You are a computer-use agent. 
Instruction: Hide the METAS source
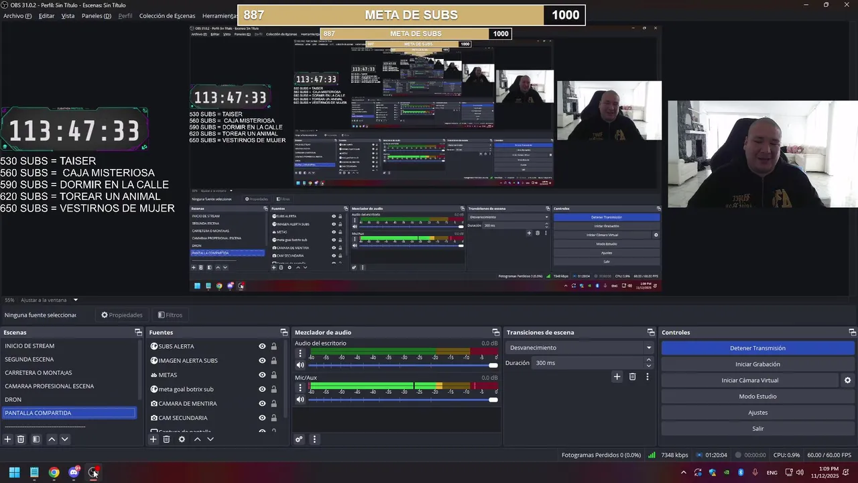tap(262, 375)
